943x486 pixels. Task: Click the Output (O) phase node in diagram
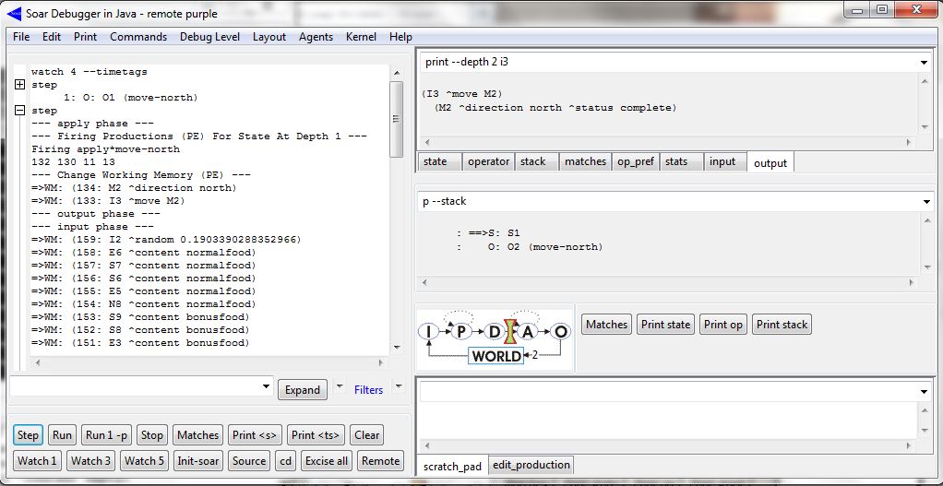[561, 331]
